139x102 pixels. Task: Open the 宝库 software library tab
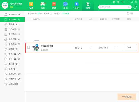31,6
